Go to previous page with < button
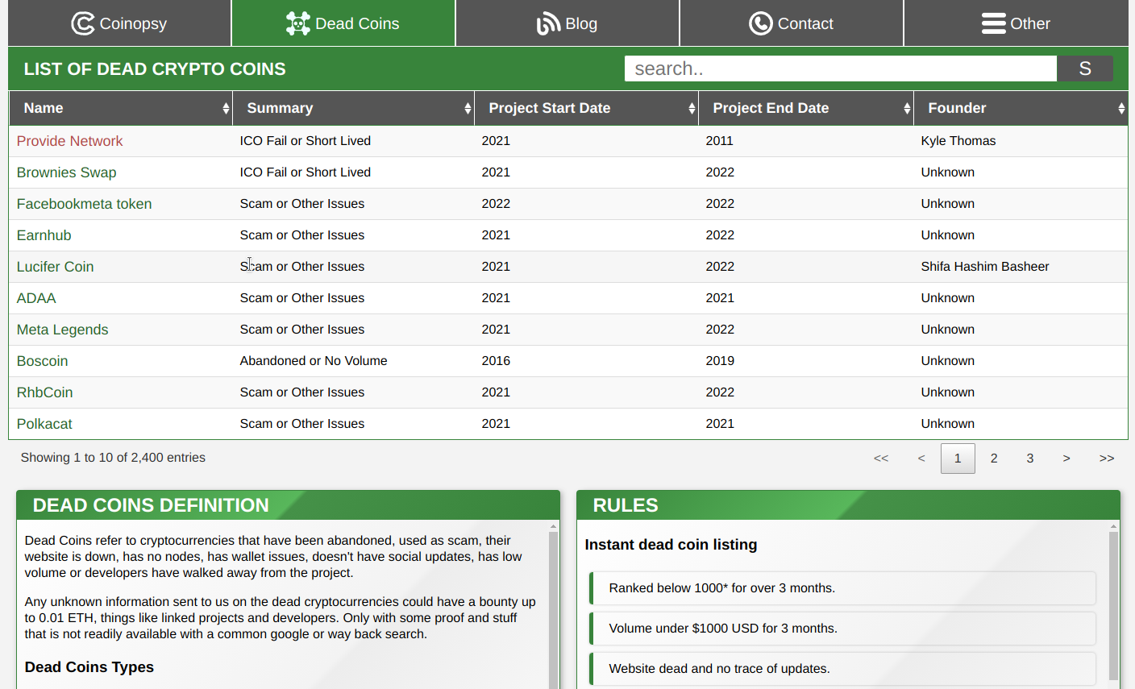This screenshot has height=689, width=1135. click(921, 459)
